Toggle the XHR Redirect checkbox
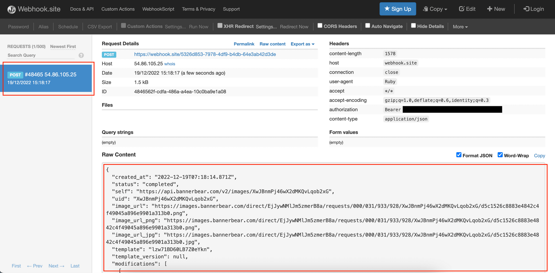The image size is (555, 273). (220, 26)
